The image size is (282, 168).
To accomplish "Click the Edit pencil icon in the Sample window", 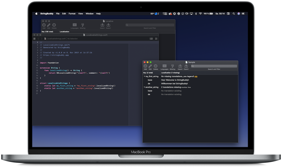I will (150, 66).
